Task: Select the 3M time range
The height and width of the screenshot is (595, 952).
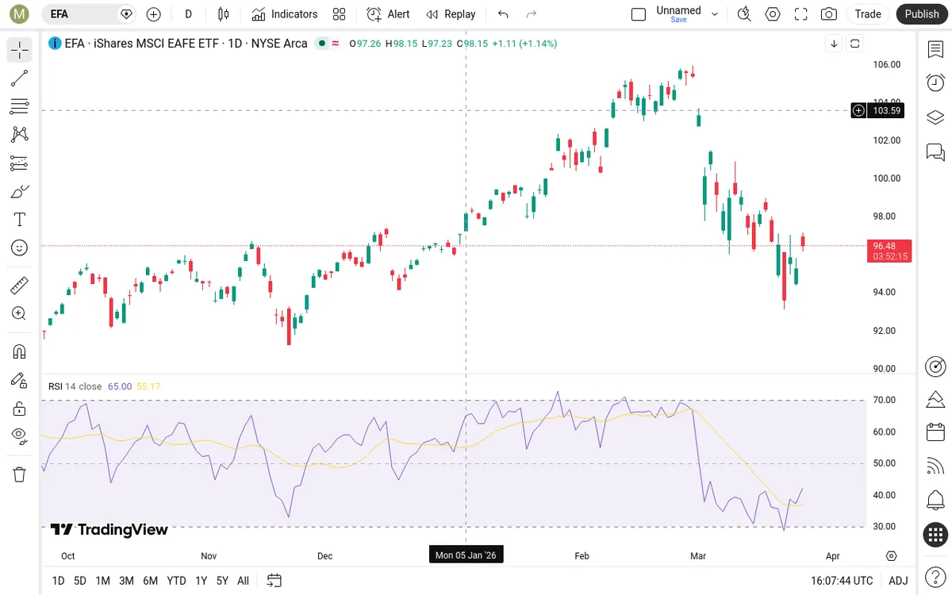Action: point(126,581)
